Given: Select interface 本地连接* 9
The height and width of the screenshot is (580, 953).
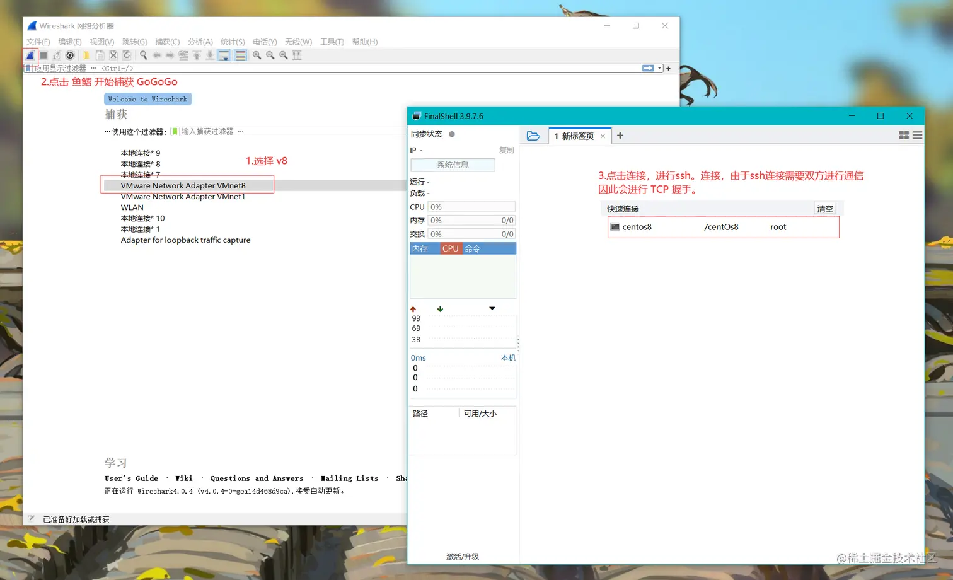Looking at the screenshot, I should click(141, 153).
